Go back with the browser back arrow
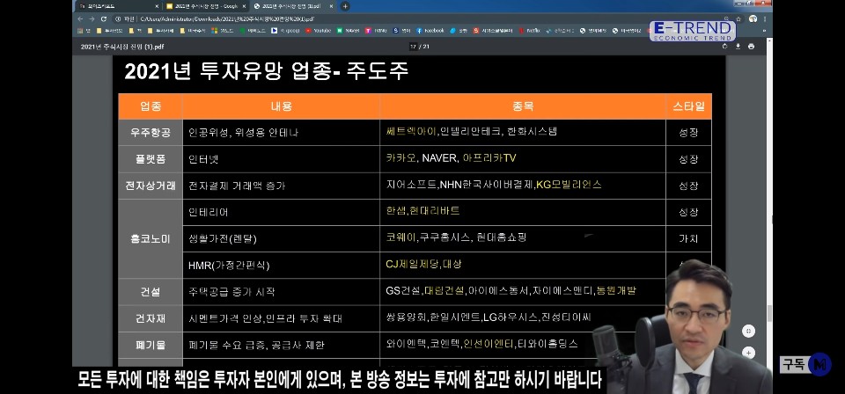Image resolution: width=845 pixels, height=394 pixels. pos(80,18)
